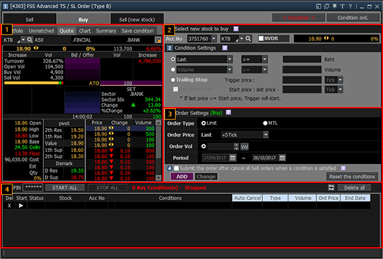Open the +5Tick order price dropdown
Viewport: 383px width, 259px height.
(x=265, y=135)
